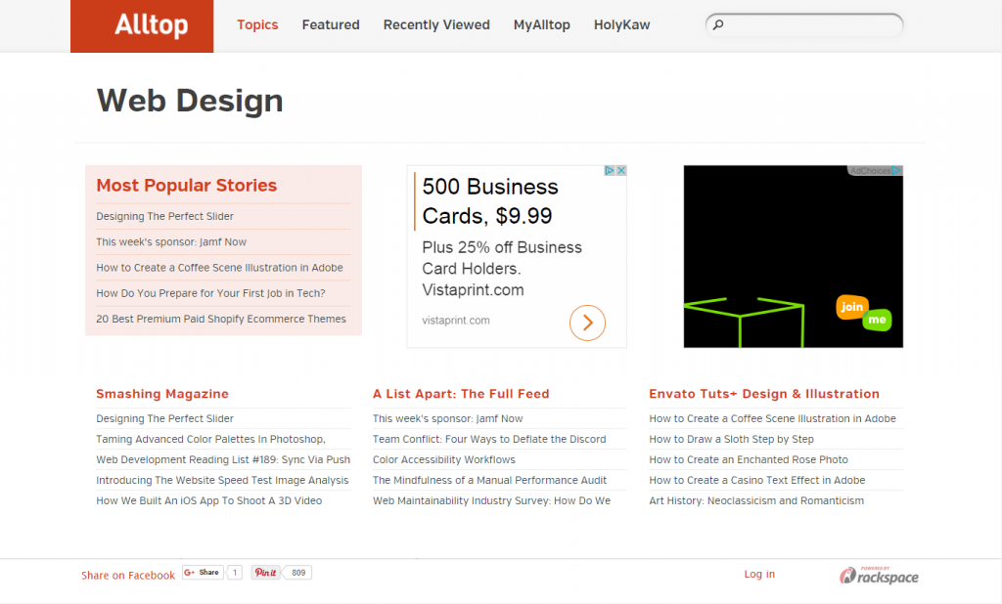Viewport: 1002px width, 604px height.
Task: Click the orange arrow button in Vistaprint ad
Action: coord(587,323)
